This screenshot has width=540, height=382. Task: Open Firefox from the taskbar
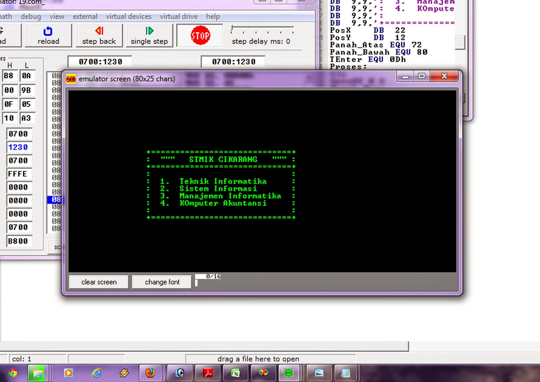pos(150,373)
